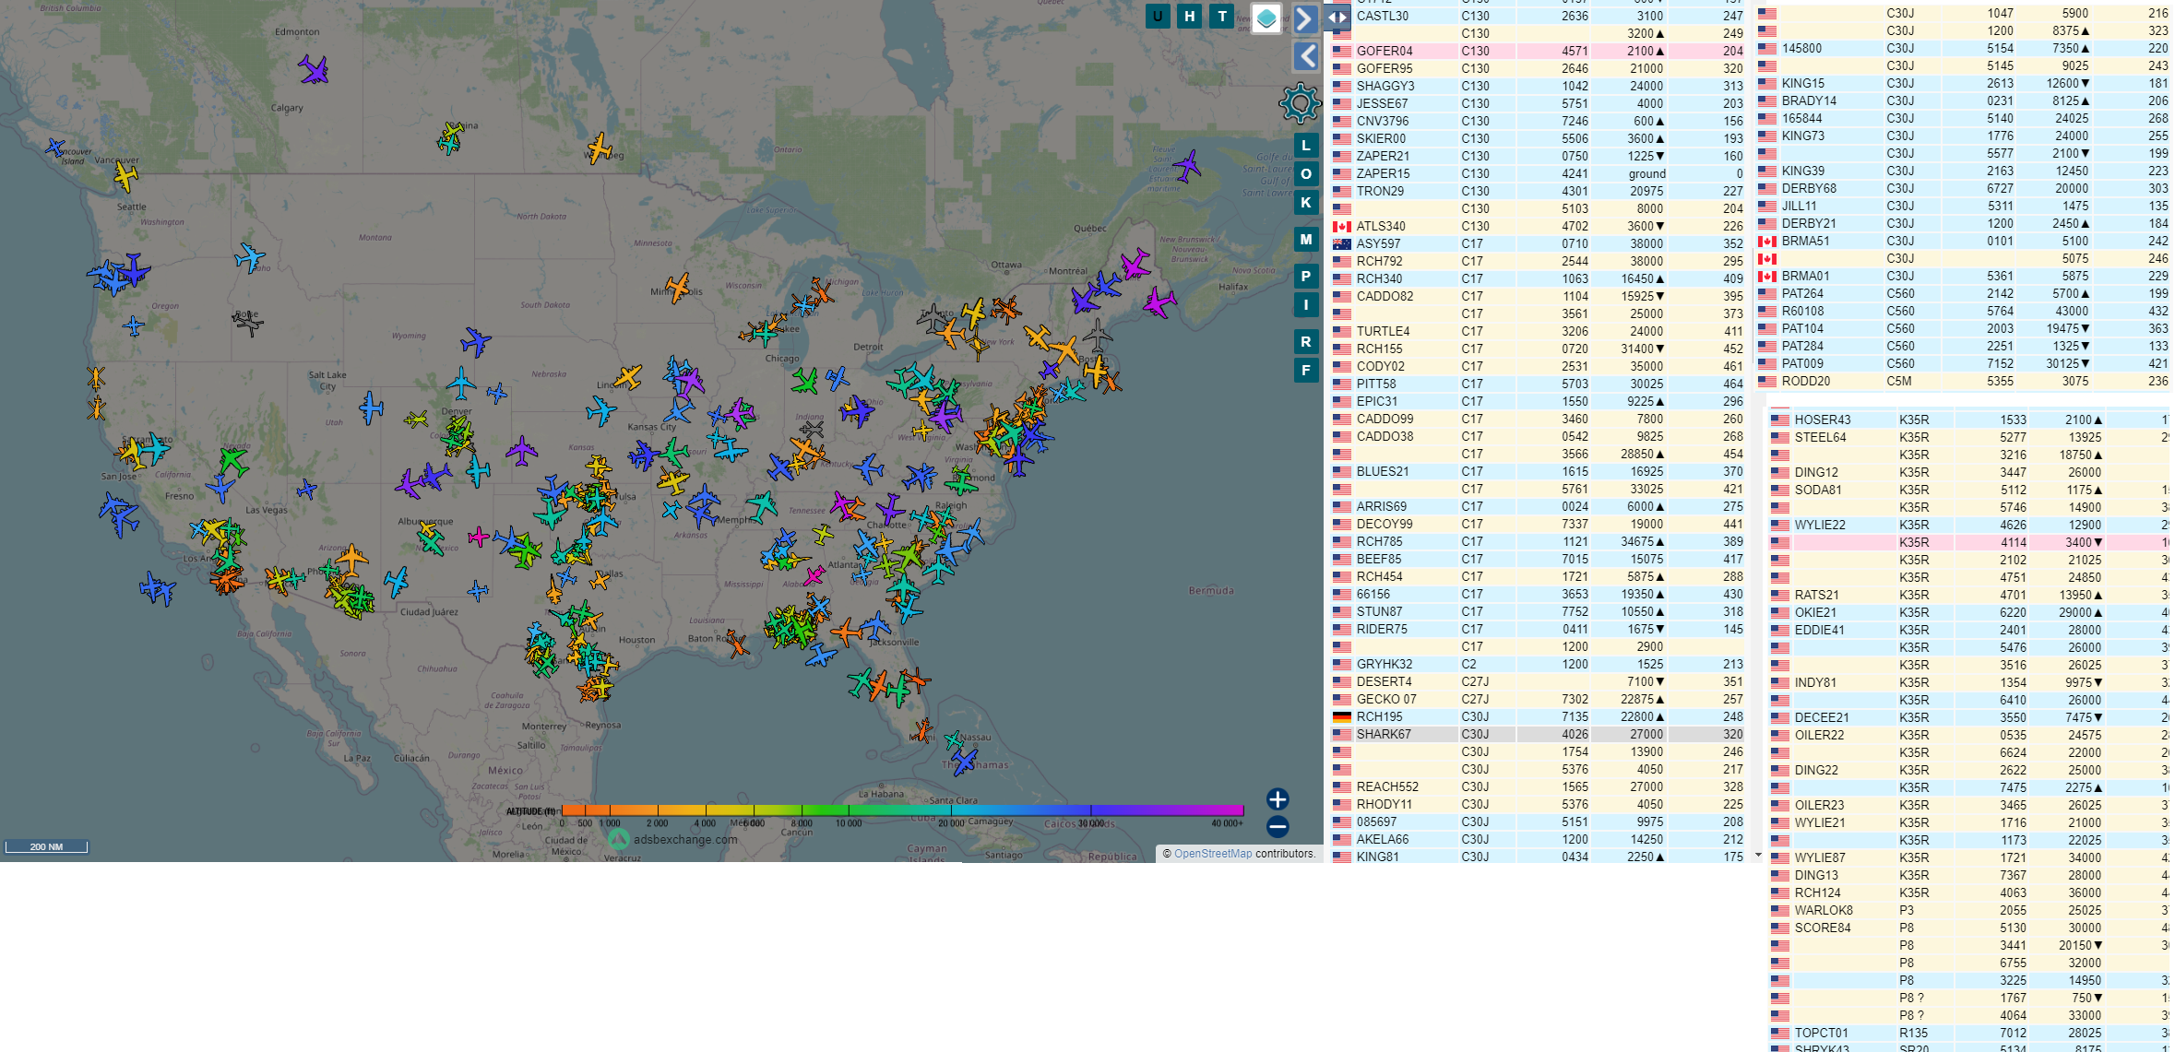
Task: Toggle the F map option
Action: pos(1306,370)
